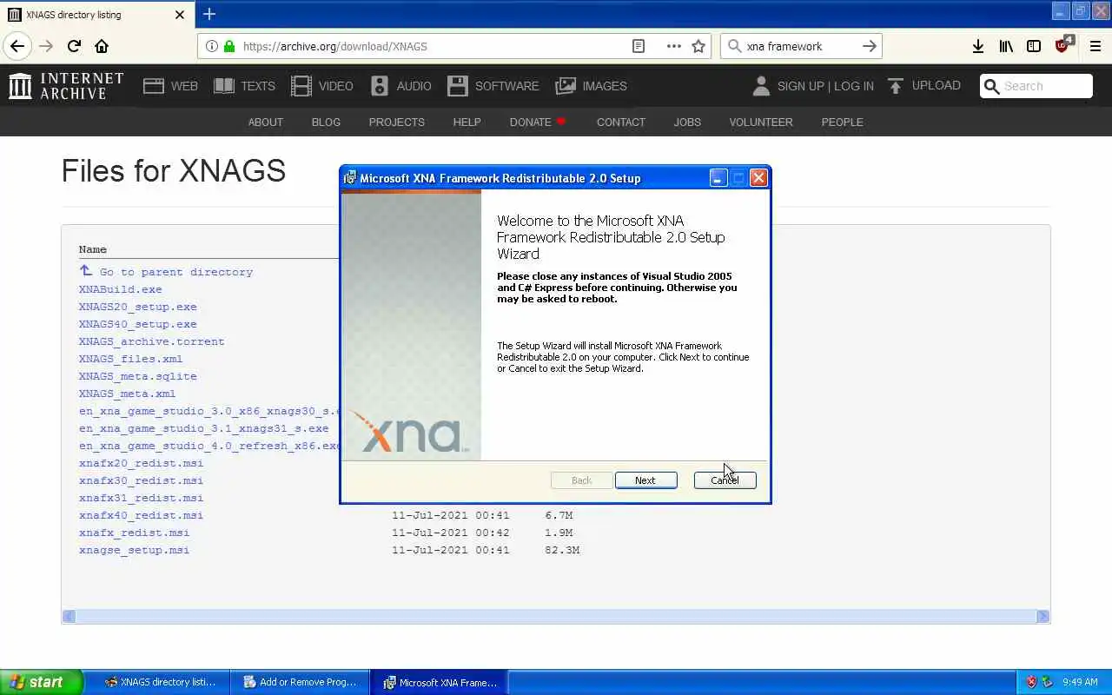Download en_xna_game_studio_3.1_xnags31_s.exe

[x=203, y=428]
